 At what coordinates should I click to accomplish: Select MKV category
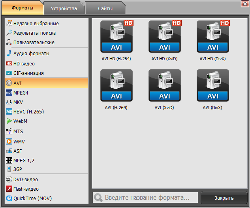tap(47, 102)
